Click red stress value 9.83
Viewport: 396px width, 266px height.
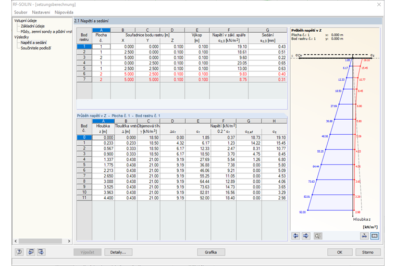pyautogui.click(x=229, y=74)
